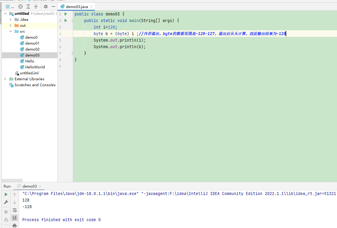This screenshot has height=228, width=337.
Task: Open Project panel settings gear
Action: (45, 7)
